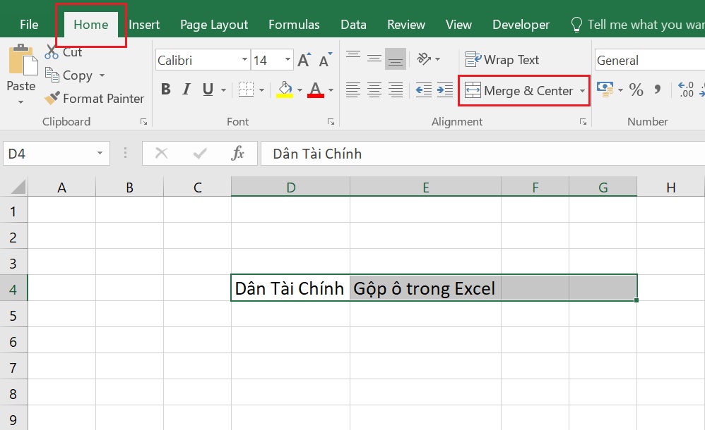Image resolution: width=705 pixels, height=430 pixels.
Task: Apply comma style number format
Action: [x=658, y=90]
